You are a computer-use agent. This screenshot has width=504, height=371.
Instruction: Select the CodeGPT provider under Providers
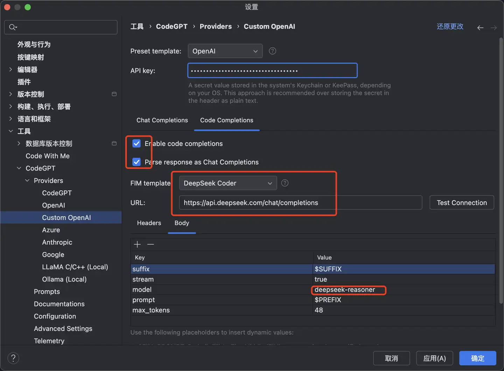(57, 193)
